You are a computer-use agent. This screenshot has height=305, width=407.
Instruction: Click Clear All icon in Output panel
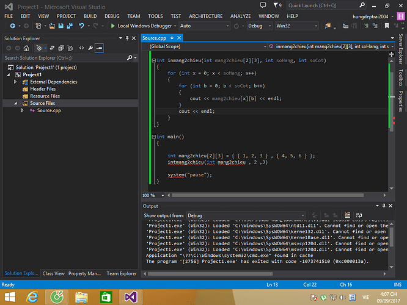tap(348, 215)
